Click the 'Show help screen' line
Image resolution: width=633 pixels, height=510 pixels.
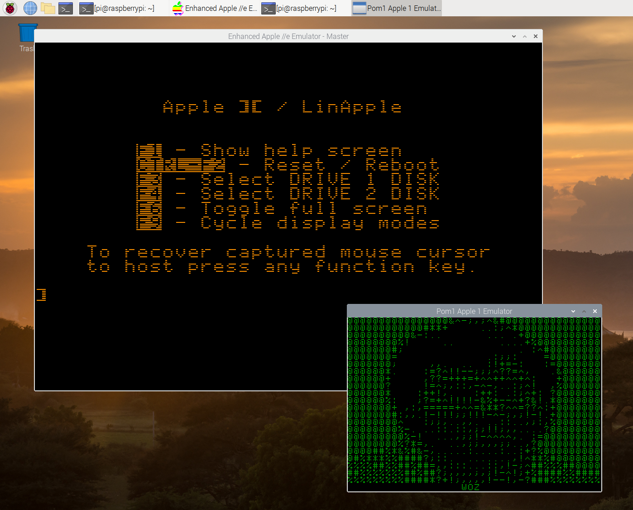tap(301, 150)
